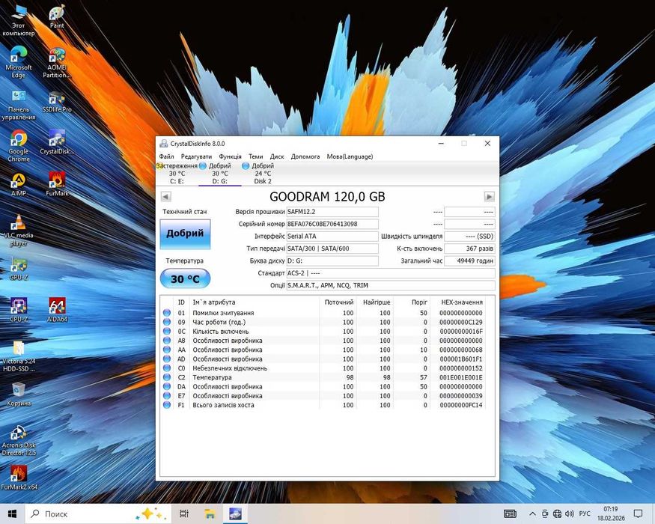Open Task View on the taskbar
The image size is (655, 524).
pos(184,514)
